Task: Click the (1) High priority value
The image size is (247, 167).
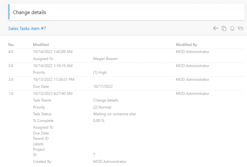Action: click(100, 73)
